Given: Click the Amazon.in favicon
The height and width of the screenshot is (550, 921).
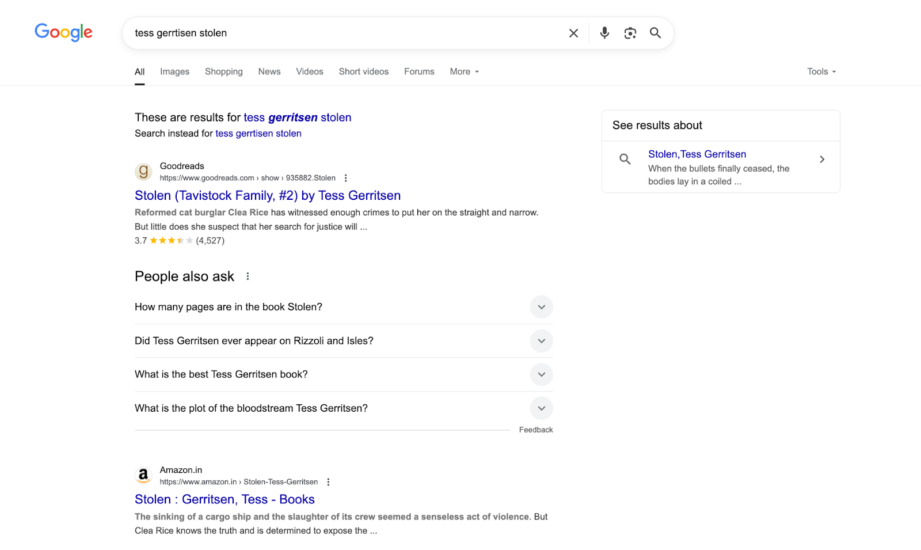Looking at the screenshot, I should (143, 475).
